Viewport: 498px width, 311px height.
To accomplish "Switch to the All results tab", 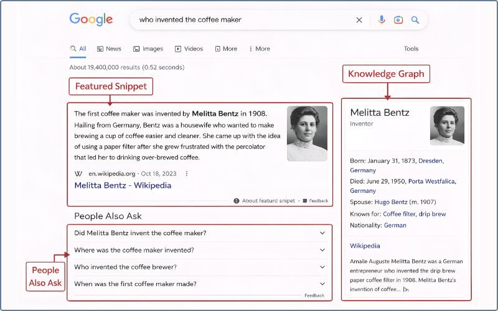I will coord(78,49).
